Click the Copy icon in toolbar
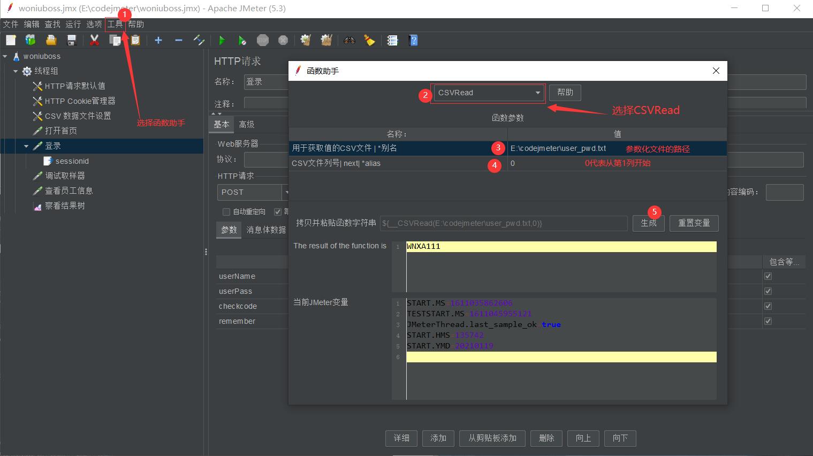The height and width of the screenshot is (456, 813). point(115,40)
